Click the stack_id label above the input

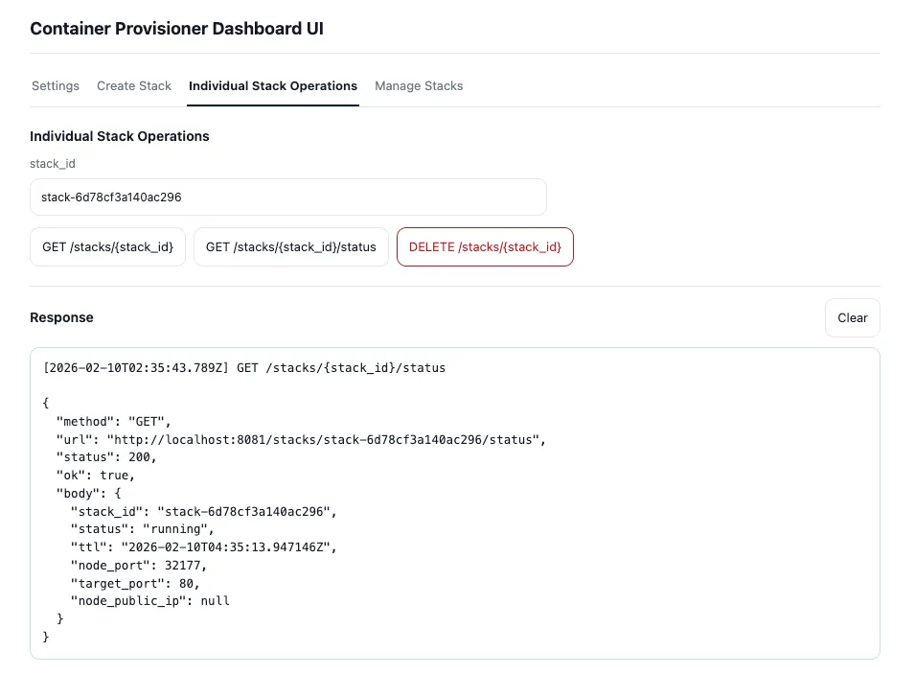[53, 164]
